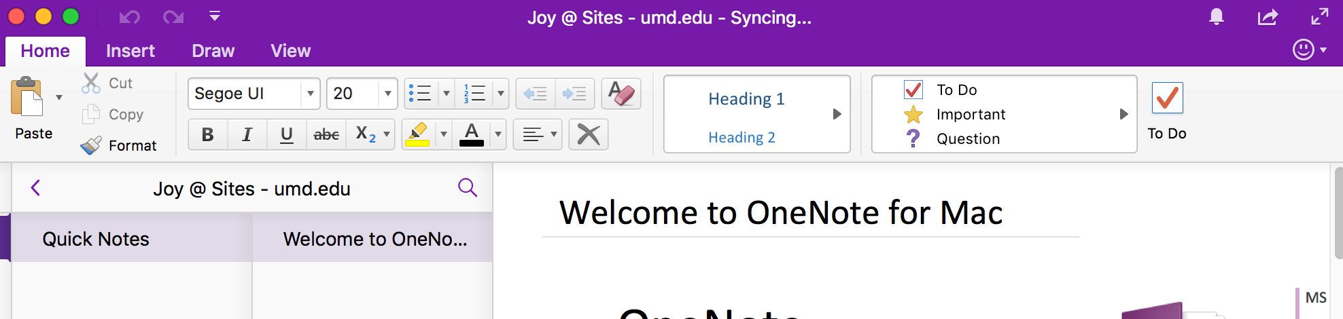The image size is (1343, 319).
Task: Open the Draw tab
Action: pos(213,51)
